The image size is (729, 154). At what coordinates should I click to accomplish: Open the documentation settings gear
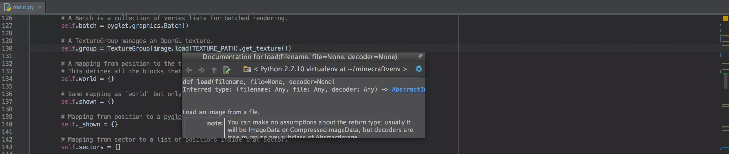419,69
